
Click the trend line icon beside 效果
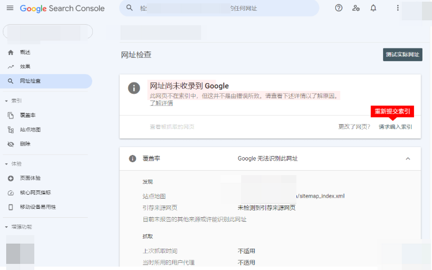tap(11, 67)
